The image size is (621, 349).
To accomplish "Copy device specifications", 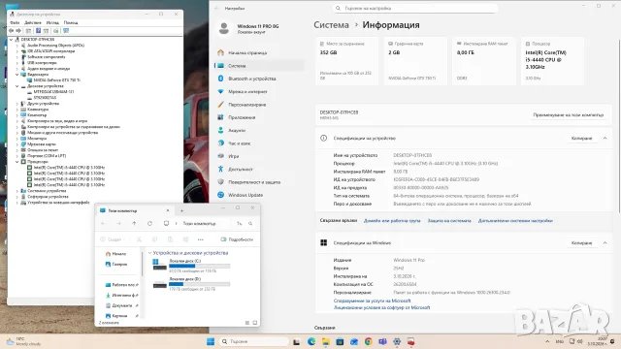I will 581,138.
